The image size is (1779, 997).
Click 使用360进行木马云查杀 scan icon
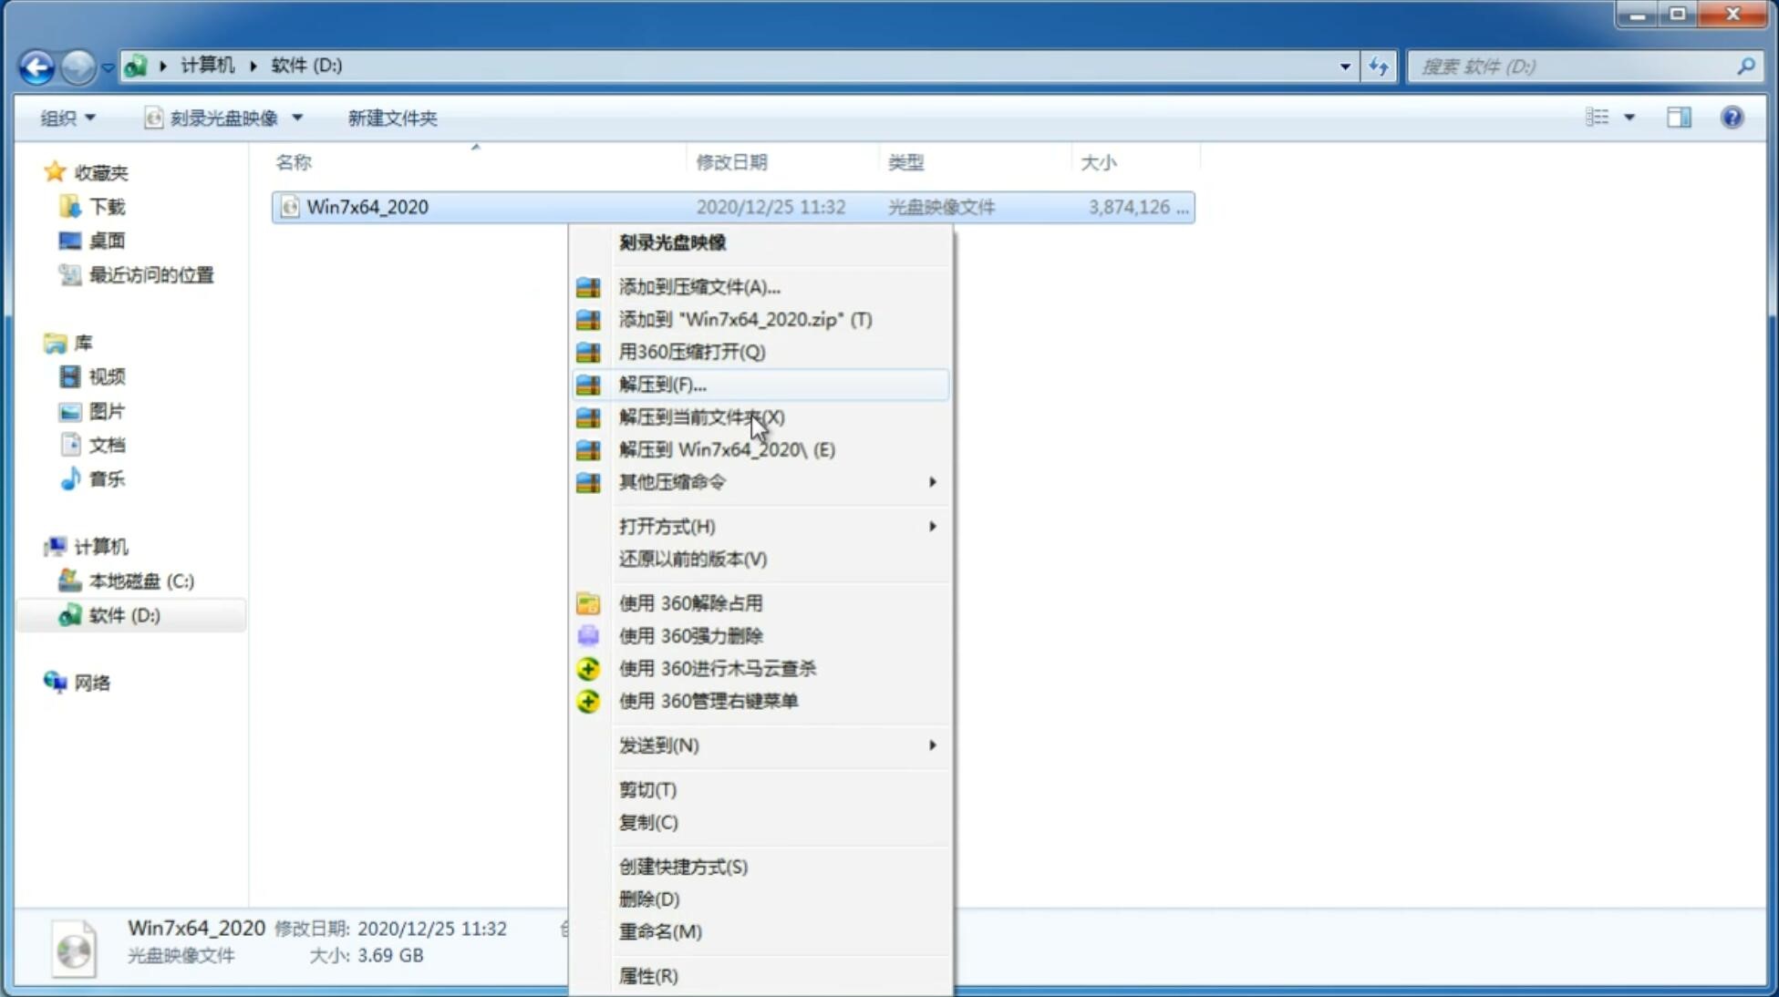pos(586,667)
